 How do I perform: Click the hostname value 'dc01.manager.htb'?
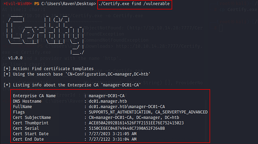(108, 101)
